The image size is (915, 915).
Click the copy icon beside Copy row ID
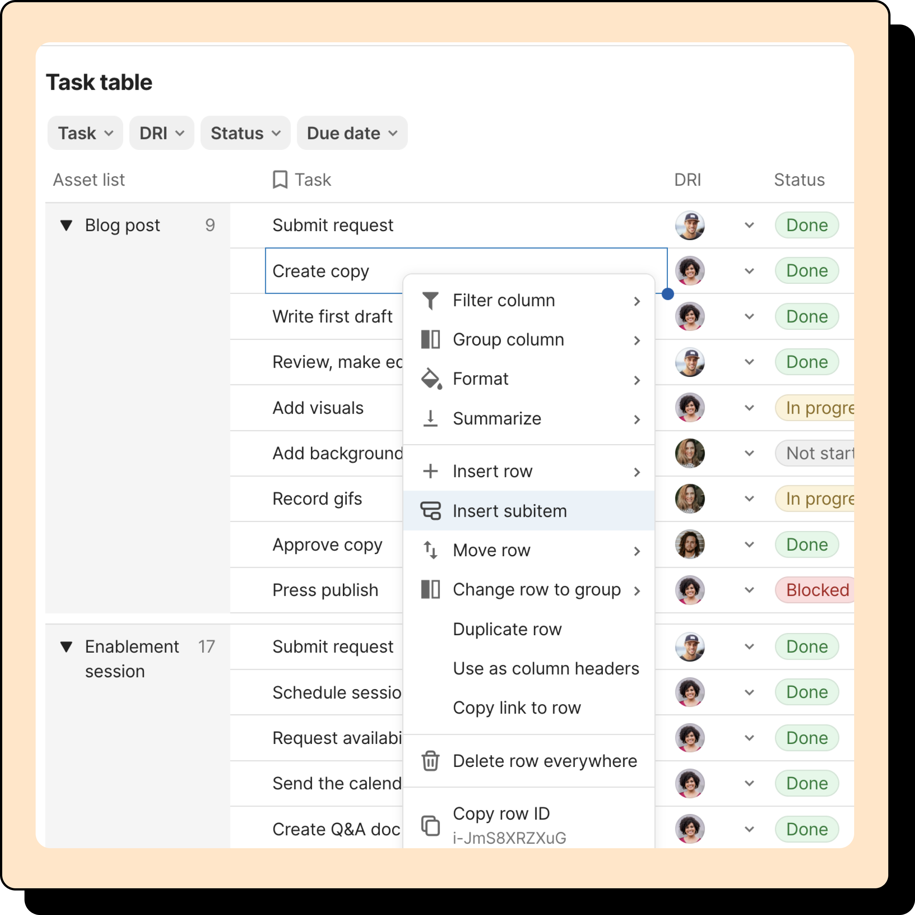click(x=430, y=826)
